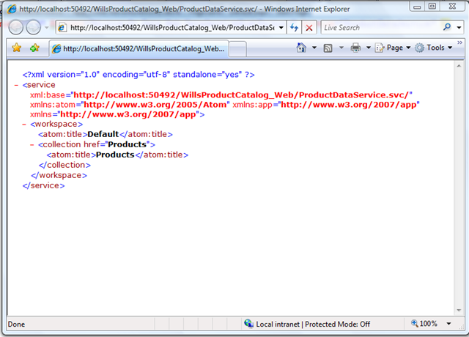The height and width of the screenshot is (337, 469).
Task: Select the ProductDataService.svc browser tab
Action: tap(138, 48)
